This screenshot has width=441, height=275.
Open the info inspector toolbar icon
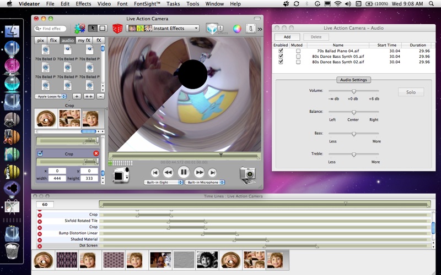click(251, 29)
